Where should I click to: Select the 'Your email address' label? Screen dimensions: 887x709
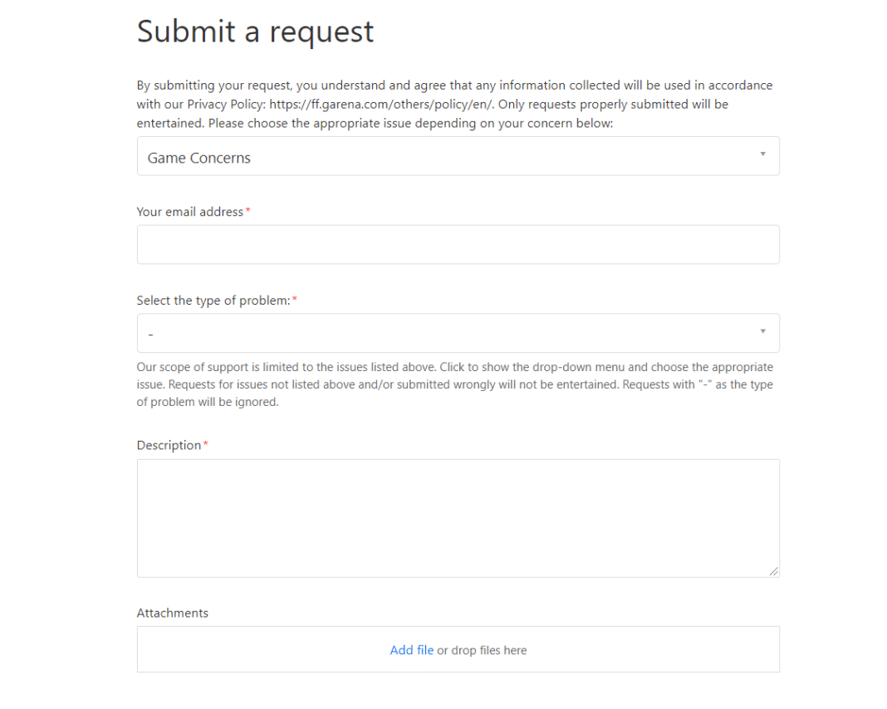tap(188, 212)
